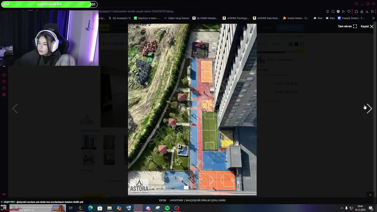Open the Opera GX search tabs icon
The width and height of the screenshot is (377, 212).
pyautogui.click(x=356, y=4)
